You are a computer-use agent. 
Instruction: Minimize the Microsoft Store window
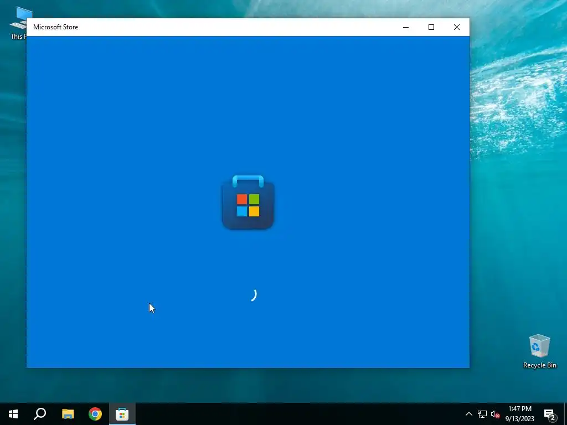tap(406, 27)
